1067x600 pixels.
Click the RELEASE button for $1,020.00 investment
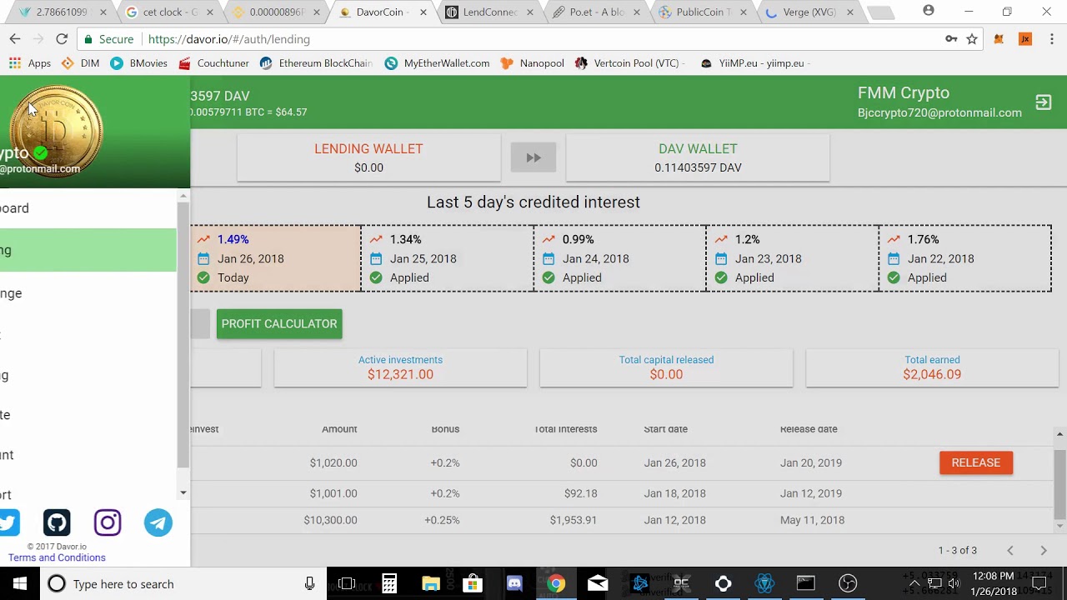(x=976, y=462)
